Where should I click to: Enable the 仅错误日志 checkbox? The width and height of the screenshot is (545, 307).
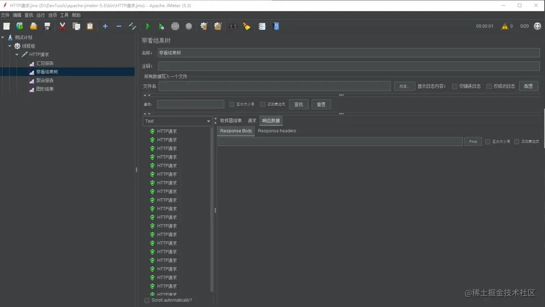(x=454, y=86)
